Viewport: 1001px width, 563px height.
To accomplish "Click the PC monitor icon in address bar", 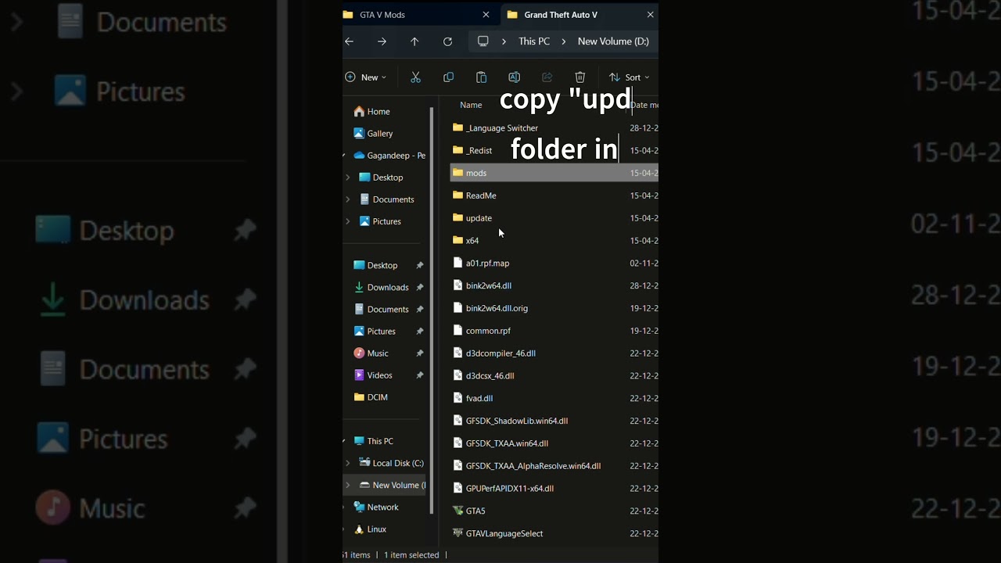I will tap(483, 41).
